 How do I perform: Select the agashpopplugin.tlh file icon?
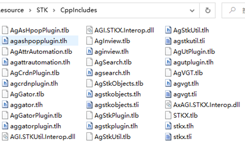click(5, 41)
